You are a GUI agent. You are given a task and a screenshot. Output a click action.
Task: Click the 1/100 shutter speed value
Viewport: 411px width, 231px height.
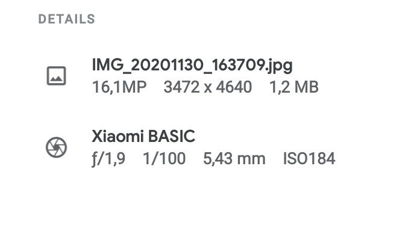(x=165, y=159)
